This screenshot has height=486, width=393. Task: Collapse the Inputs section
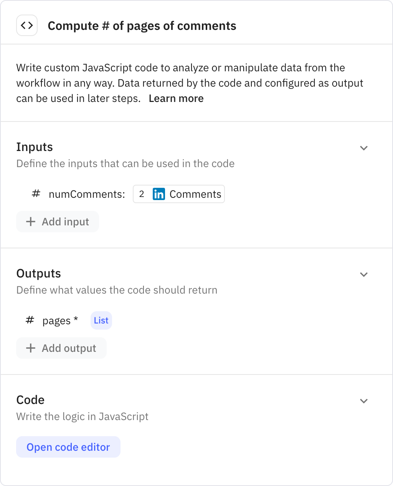click(364, 148)
